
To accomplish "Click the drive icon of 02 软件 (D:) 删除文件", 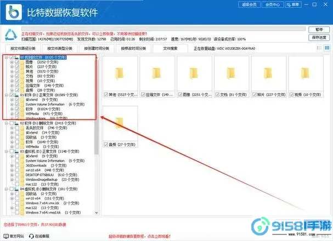I will click(16, 123).
